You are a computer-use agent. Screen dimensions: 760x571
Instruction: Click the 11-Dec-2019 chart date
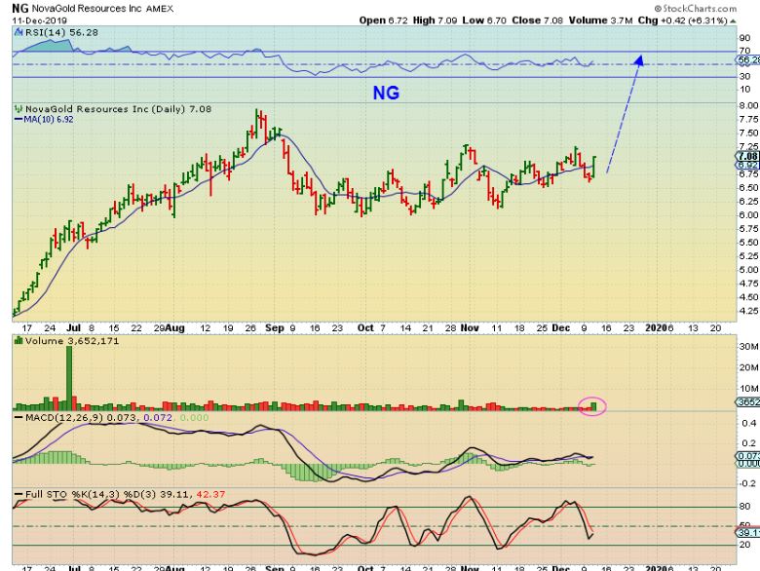(40, 20)
